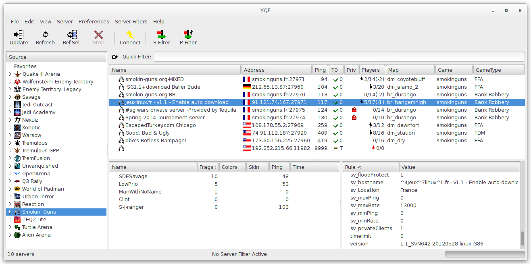Open the File menu
Image resolution: width=531 pixels, height=264 pixels.
click(x=15, y=22)
